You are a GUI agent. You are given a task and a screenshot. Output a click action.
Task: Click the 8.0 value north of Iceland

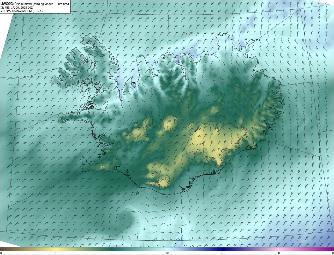(x=228, y=12)
